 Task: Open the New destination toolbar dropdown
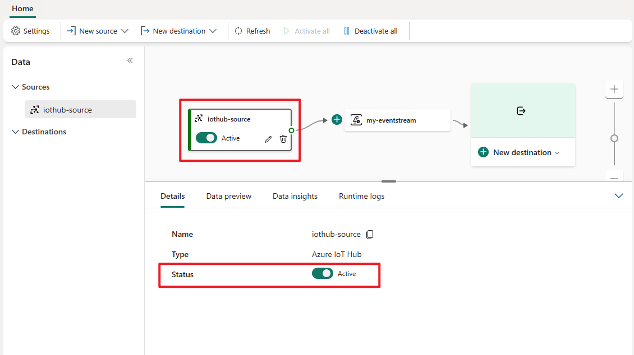tap(179, 31)
